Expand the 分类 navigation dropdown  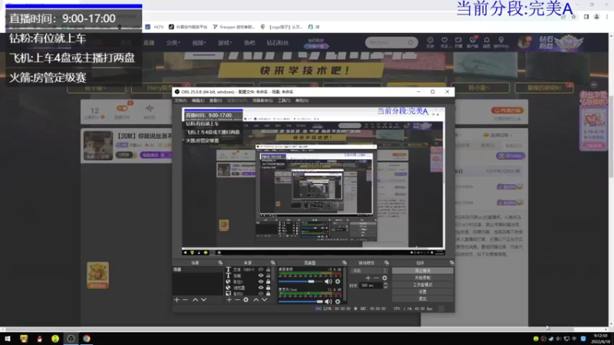click(173, 43)
